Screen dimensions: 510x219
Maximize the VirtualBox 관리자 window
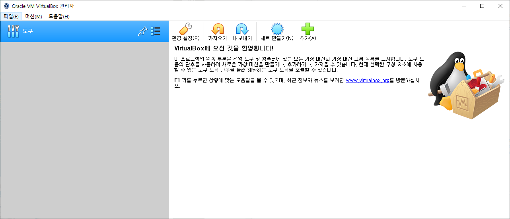pyautogui.click(x=482, y=6)
